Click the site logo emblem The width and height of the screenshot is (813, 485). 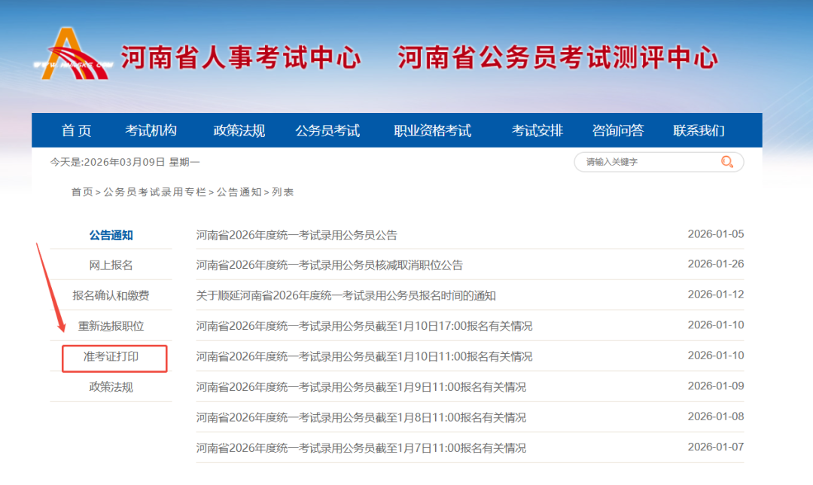coord(72,54)
